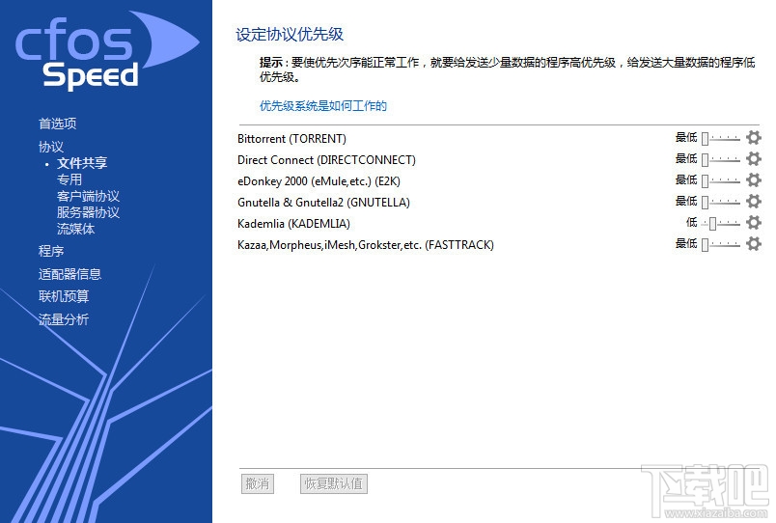
Task: Click Kademlia (KADEMLIA) protocol name
Action: [x=294, y=224]
